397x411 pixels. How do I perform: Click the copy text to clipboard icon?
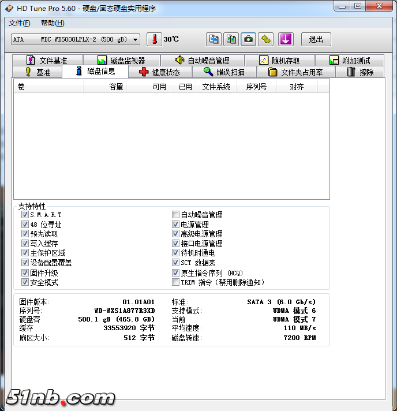pyautogui.click(x=214, y=39)
